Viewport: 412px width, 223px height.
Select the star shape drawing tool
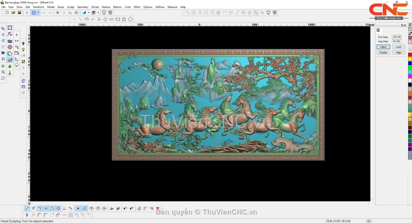point(124,19)
